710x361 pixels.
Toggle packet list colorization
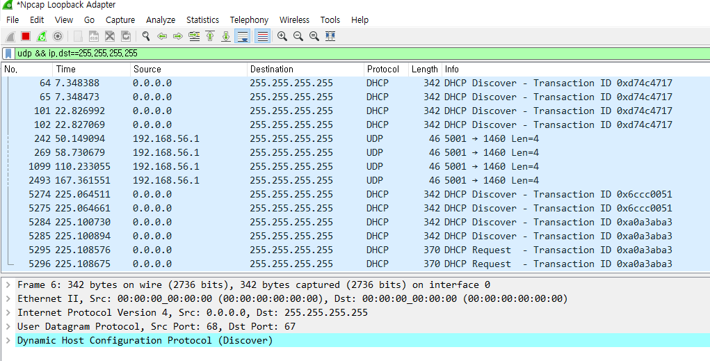point(263,36)
